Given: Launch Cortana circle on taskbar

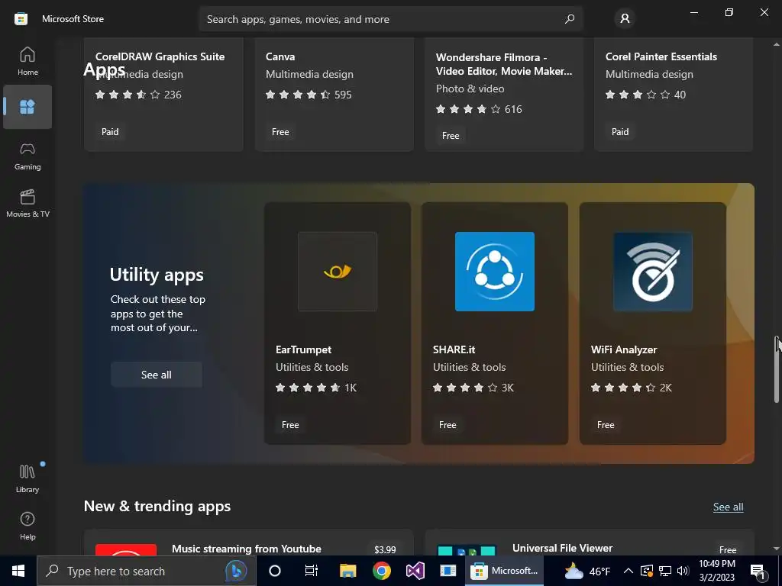Looking at the screenshot, I should click(275, 571).
